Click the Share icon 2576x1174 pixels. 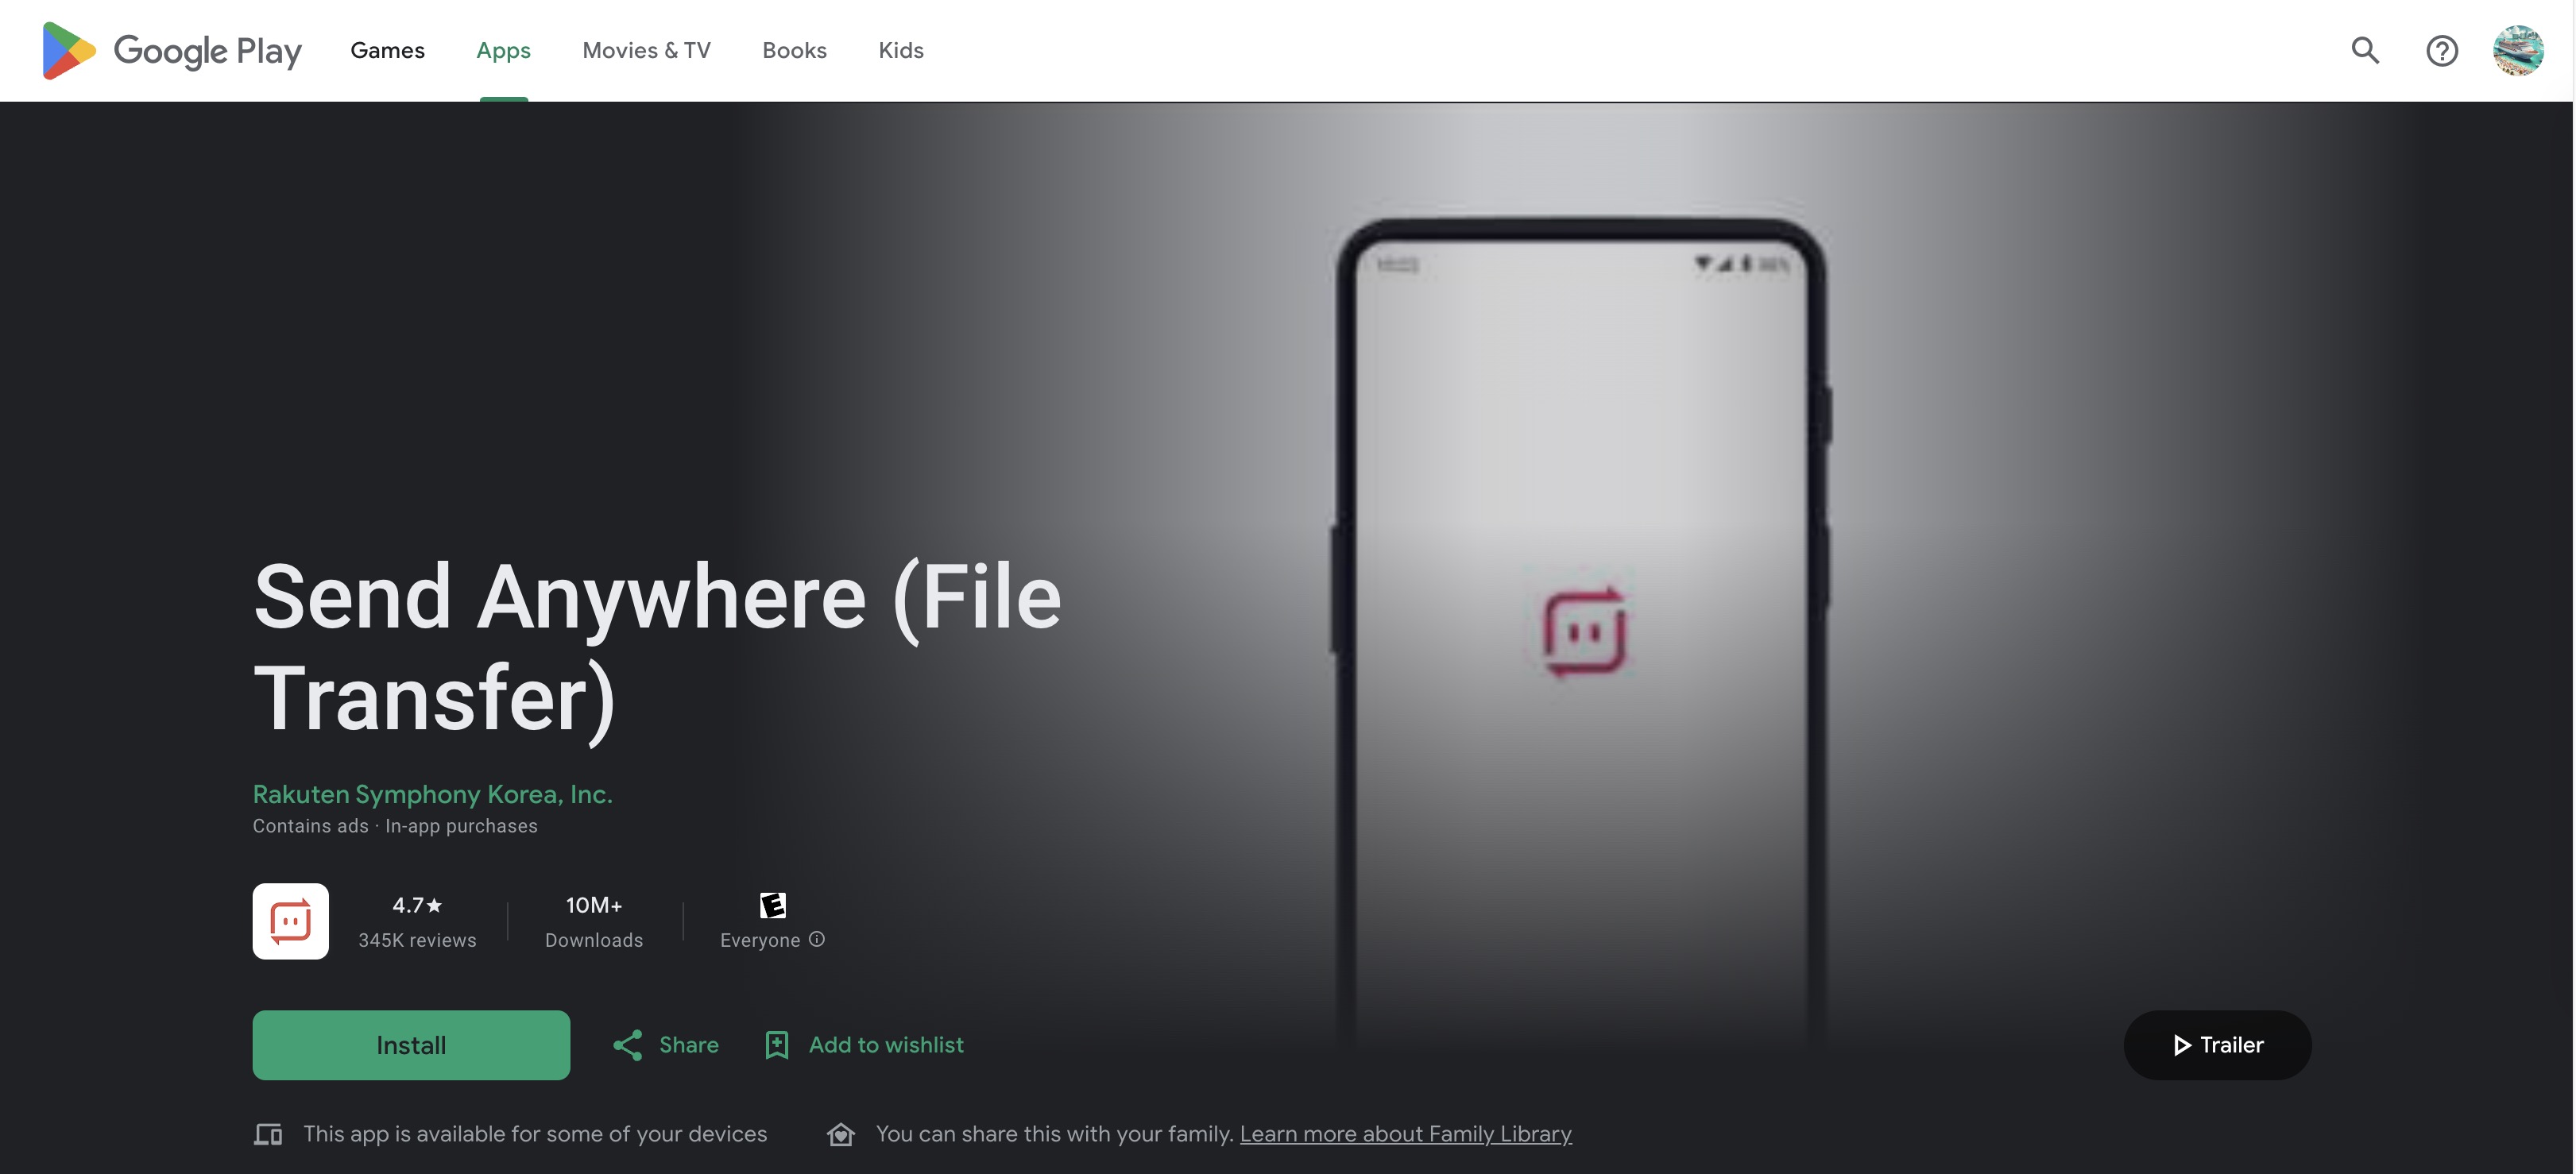click(628, 1045)
